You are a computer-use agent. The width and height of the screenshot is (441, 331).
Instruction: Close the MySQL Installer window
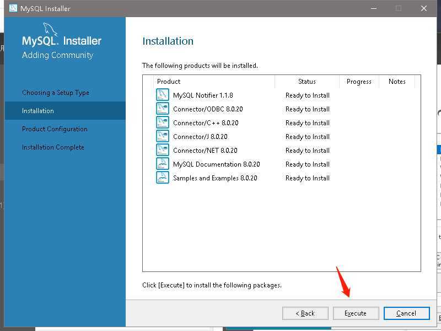coord(423,8)
